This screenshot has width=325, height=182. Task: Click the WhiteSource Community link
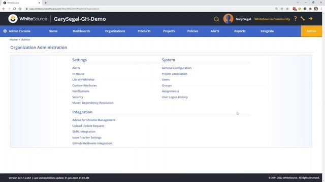[x=272, y=19]
